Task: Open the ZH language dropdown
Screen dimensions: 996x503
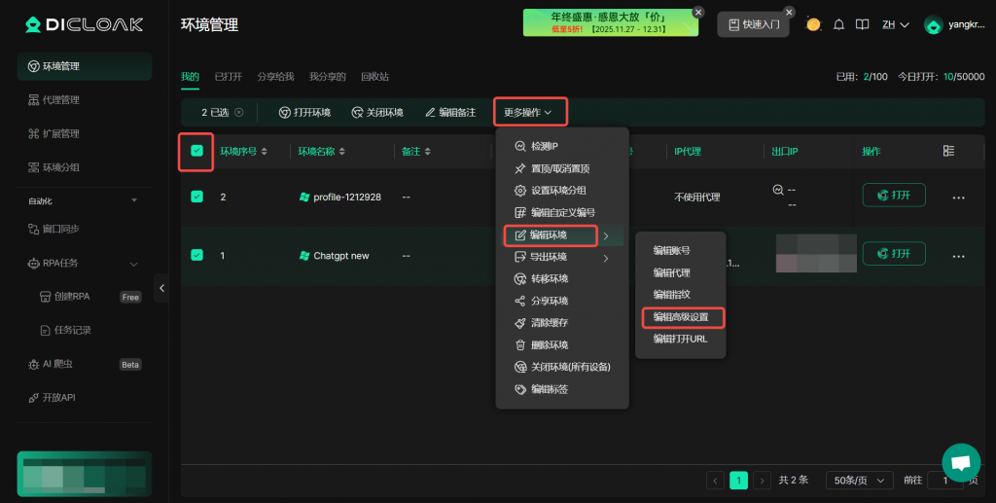Action: coord(895,24)
